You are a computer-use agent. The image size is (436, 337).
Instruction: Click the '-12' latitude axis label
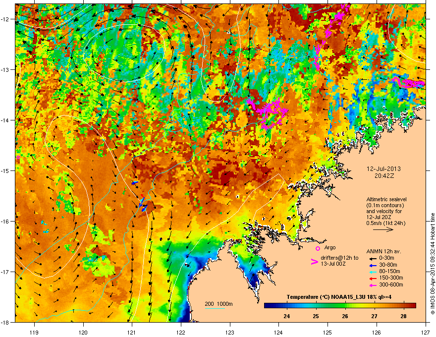(5, 19)
